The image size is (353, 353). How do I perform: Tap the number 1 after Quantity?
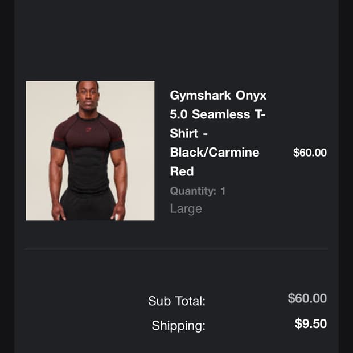click(x=223, y=191)
